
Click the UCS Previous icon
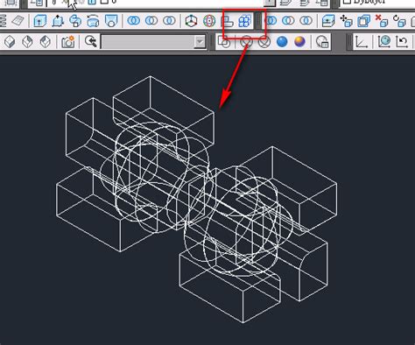(x=402, y=42)
